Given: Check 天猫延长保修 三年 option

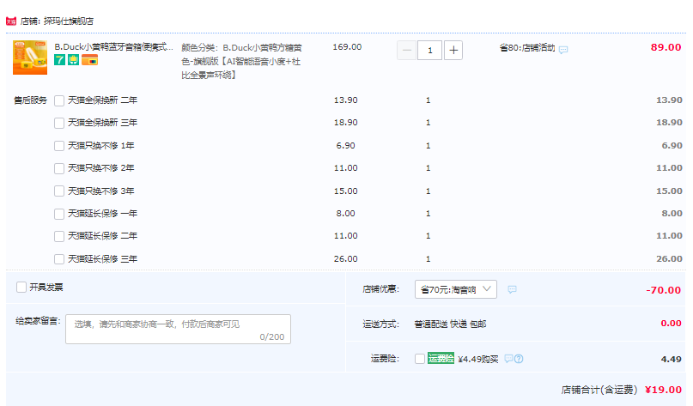Looking at the screenshot, I should click(59, 259).
